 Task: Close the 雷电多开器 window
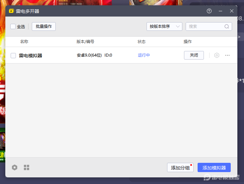(232, 11)
